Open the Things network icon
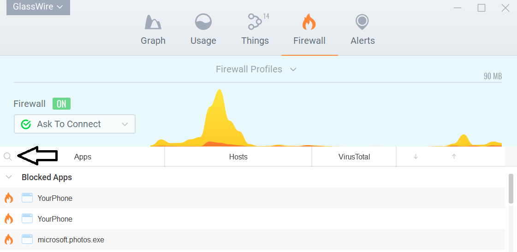Screen dimensions: 517x252 [x=255, y=22]
